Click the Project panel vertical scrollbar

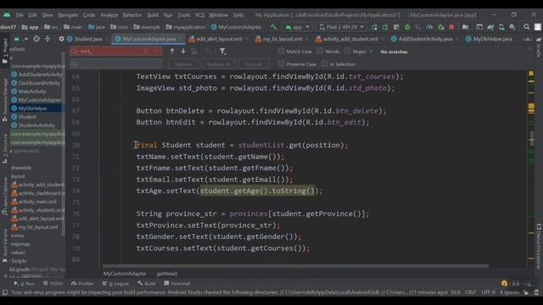[x=63, y=143]
